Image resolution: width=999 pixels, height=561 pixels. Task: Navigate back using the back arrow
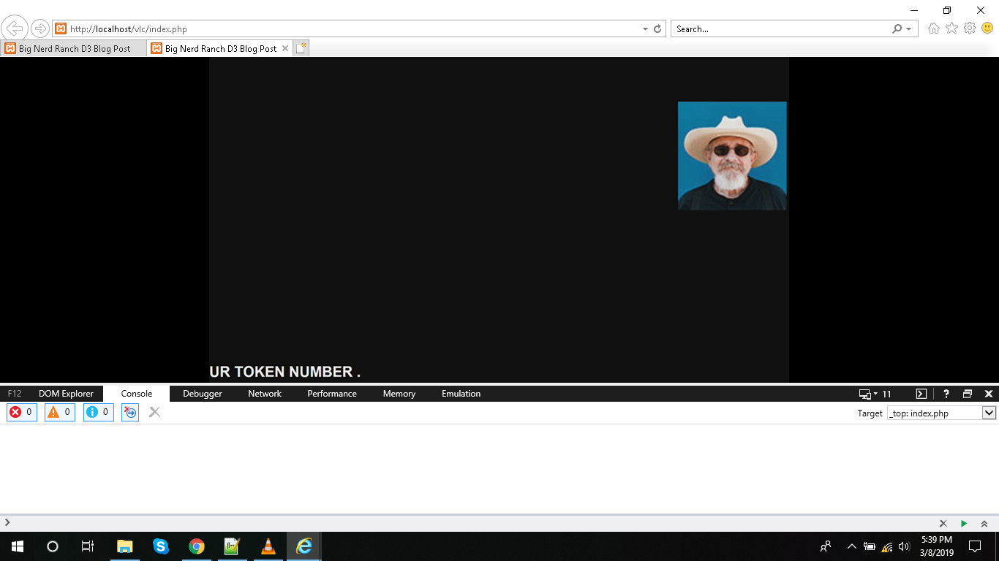tap(15, 28)
